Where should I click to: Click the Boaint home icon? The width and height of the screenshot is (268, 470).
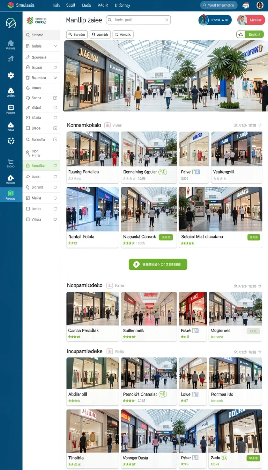point(11,179)
